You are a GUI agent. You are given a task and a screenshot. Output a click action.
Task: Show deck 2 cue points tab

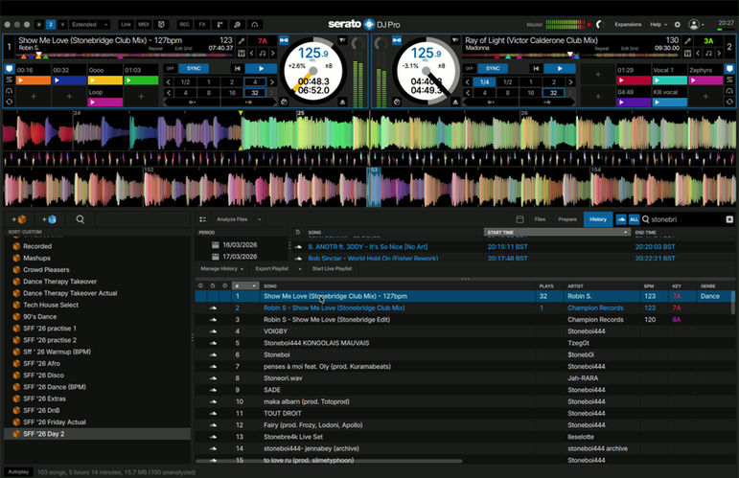pyautogui.click(x=729, y=69)
